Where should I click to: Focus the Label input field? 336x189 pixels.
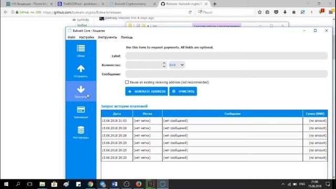pos(226,56)
